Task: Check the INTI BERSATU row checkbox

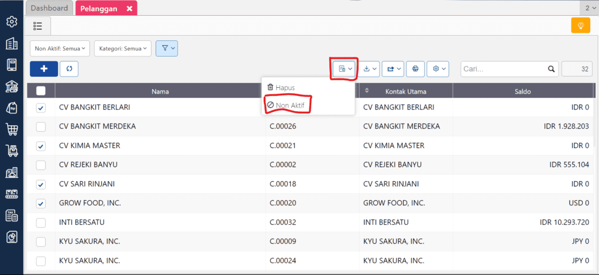Action: click(x=41, y=223)
